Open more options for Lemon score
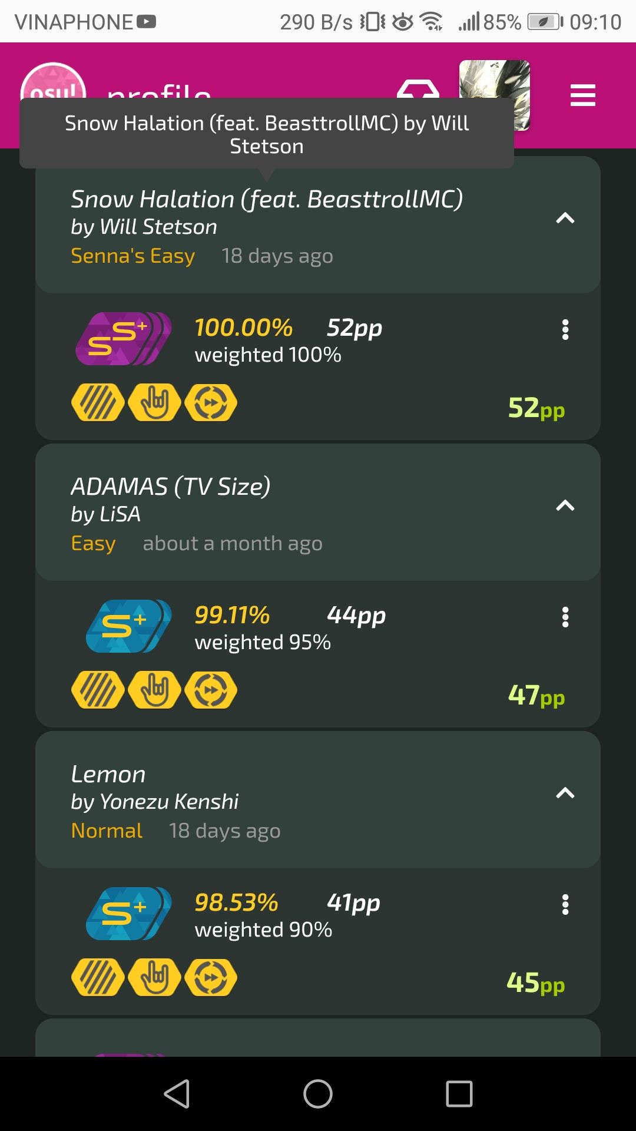The width and height of the screenshot is (636, 1131). click(x=565, y=905)
